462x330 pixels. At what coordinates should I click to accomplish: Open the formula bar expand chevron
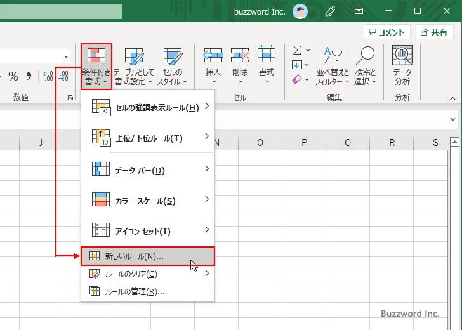453,119
